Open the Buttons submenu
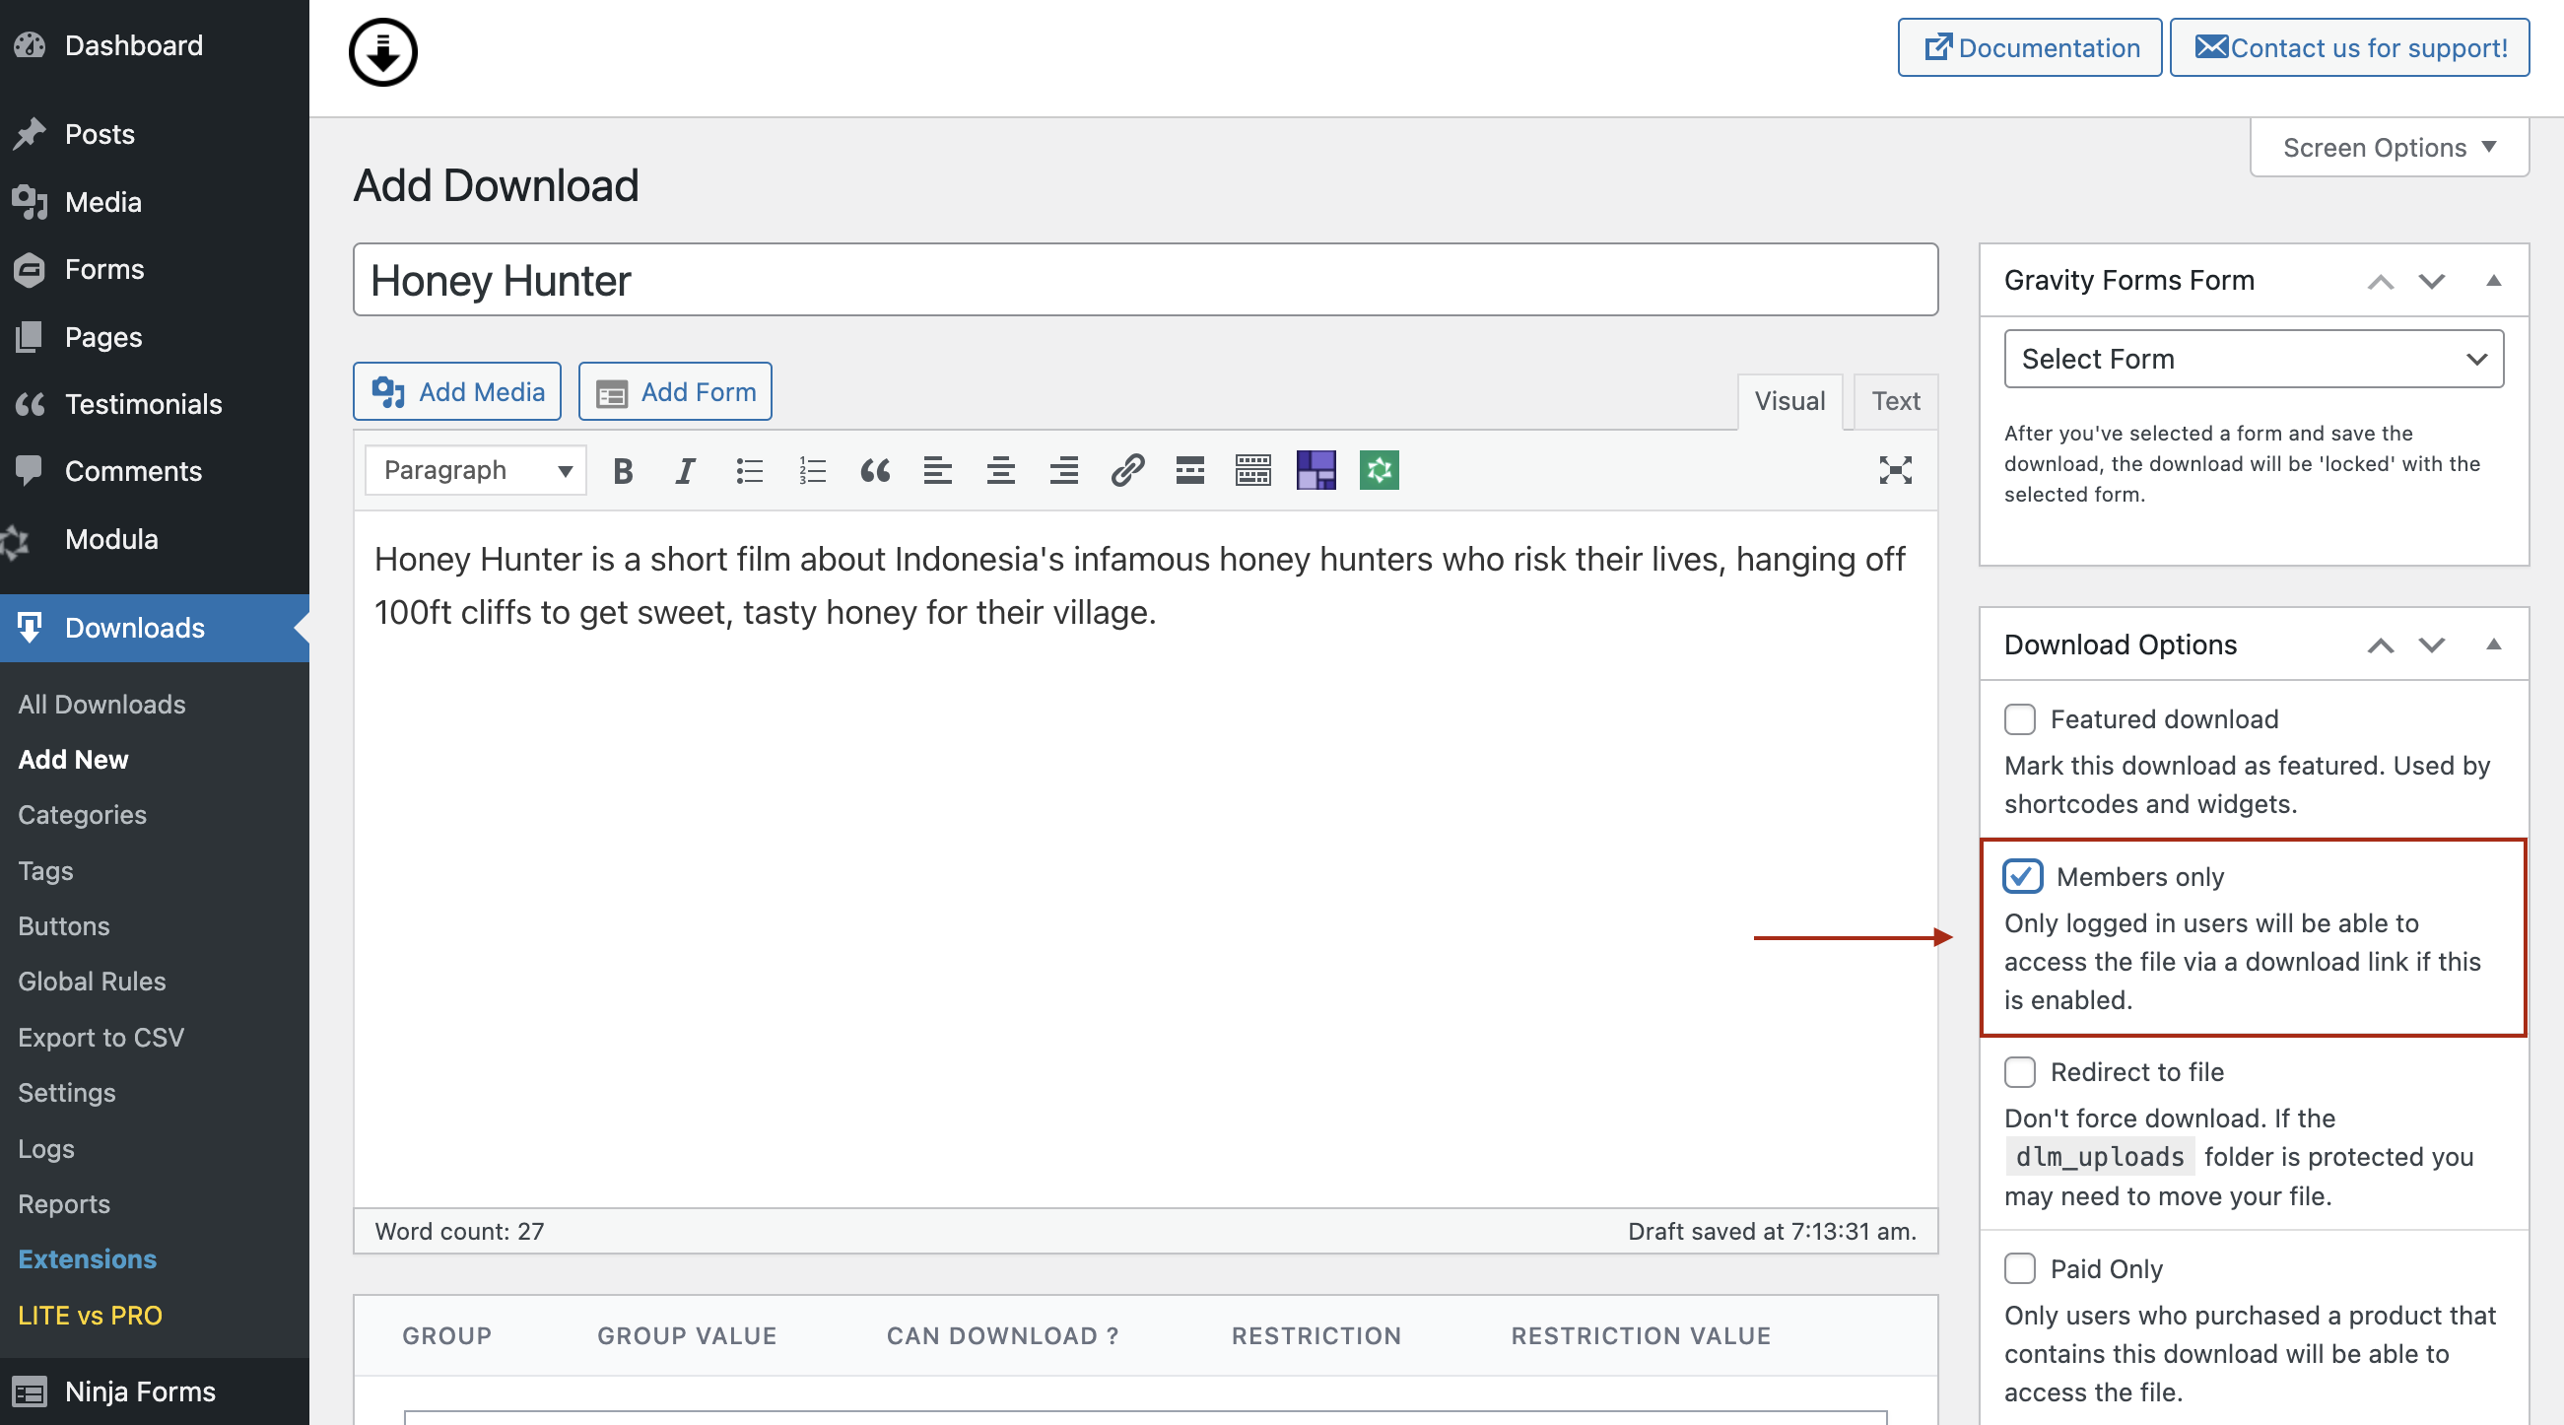2564x1425 pixels. point(64,925)
